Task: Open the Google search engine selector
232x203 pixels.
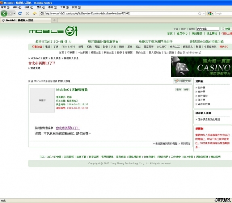Action: click(x=210, y=13)
